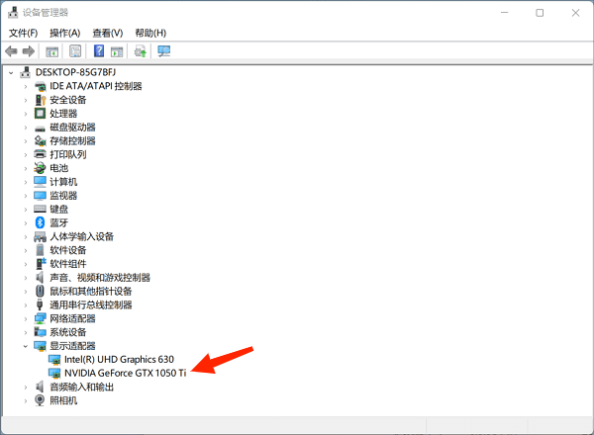Expand the 处理器 processors category
The width and height of the screenshot is (594, 435).
26,114
